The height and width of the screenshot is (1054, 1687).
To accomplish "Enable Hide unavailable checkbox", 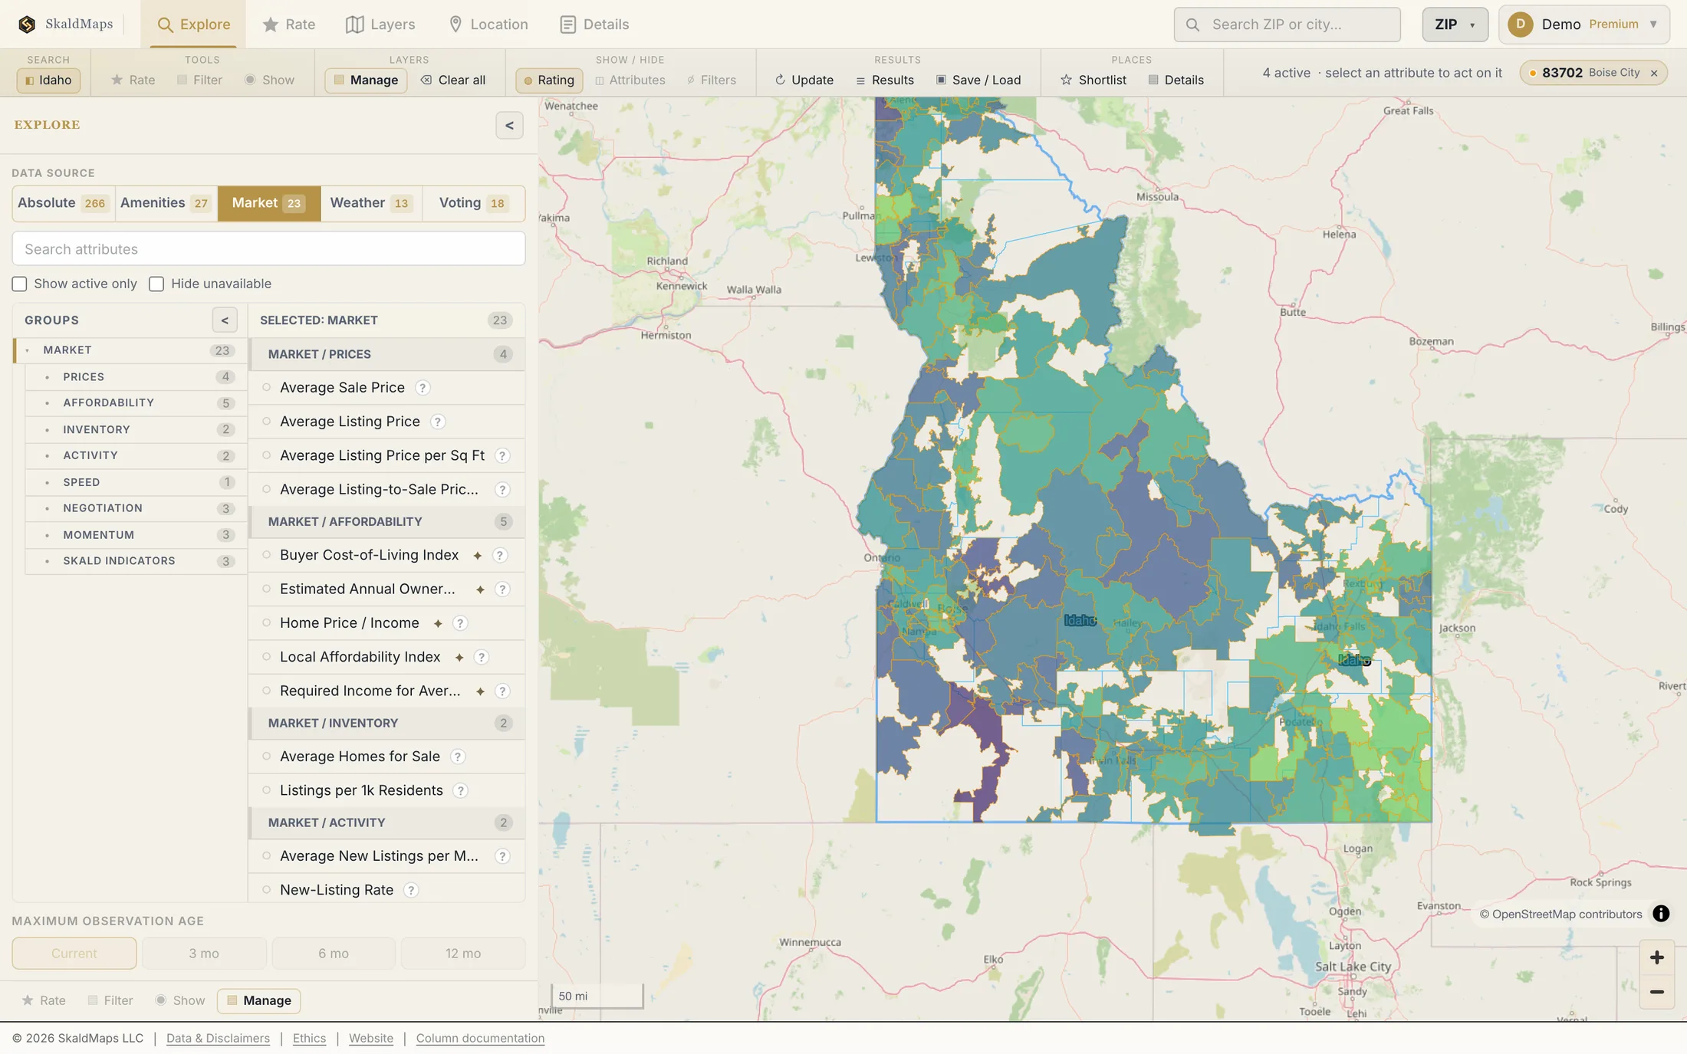I will point(156,284).
